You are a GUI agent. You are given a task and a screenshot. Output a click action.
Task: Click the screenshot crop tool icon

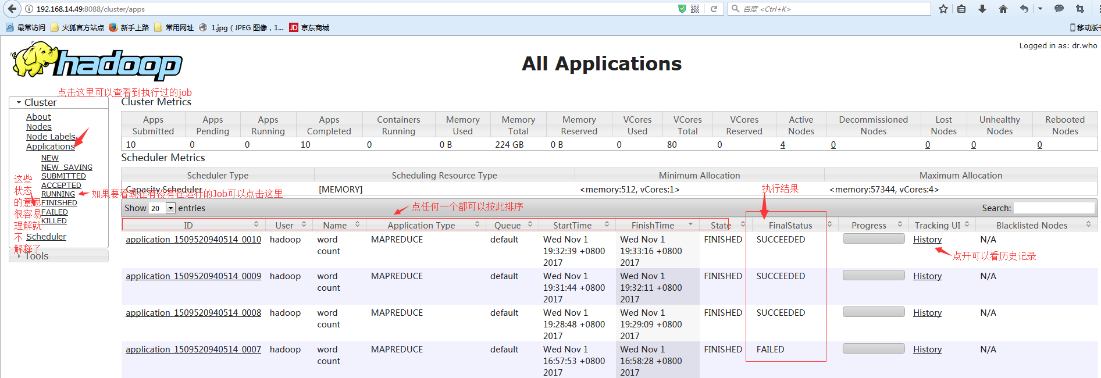1079,9
